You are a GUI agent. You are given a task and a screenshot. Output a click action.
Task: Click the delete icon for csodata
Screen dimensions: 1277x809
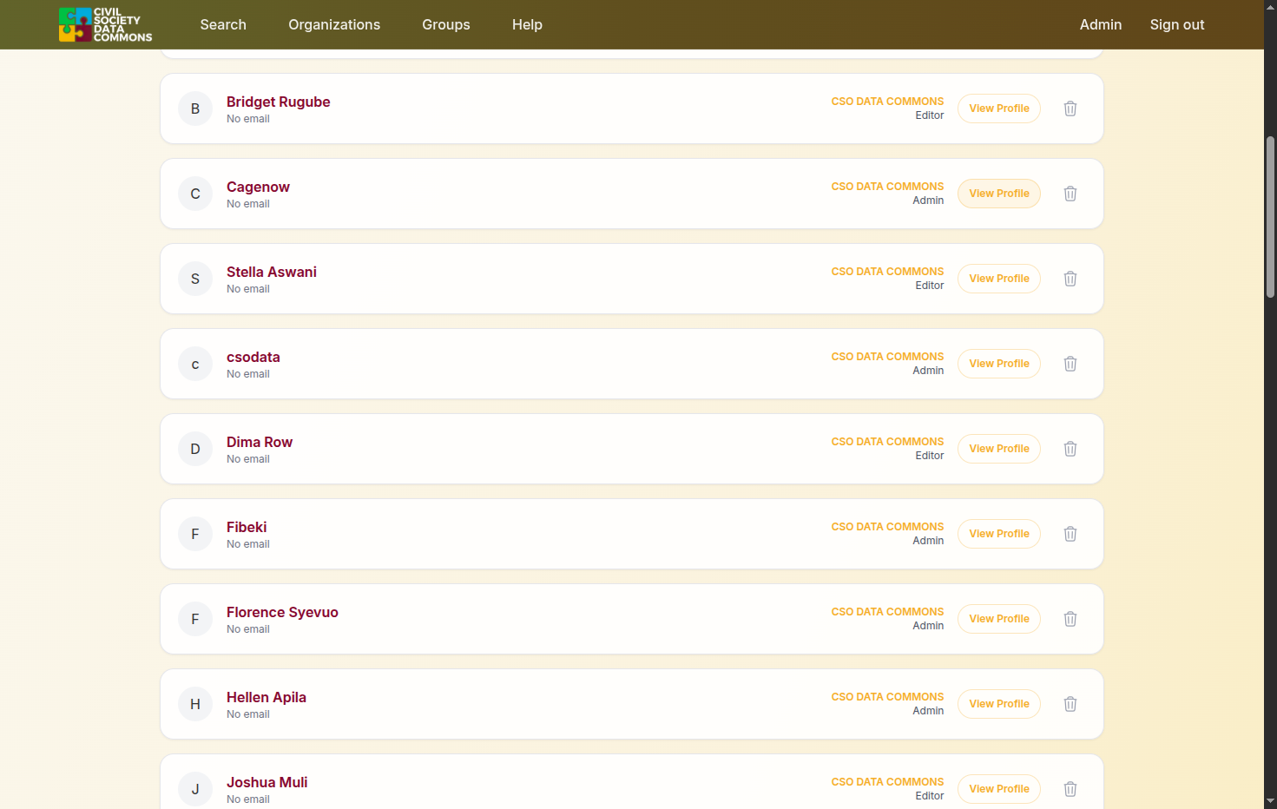pyautogui.click(x=1070, y=364)
